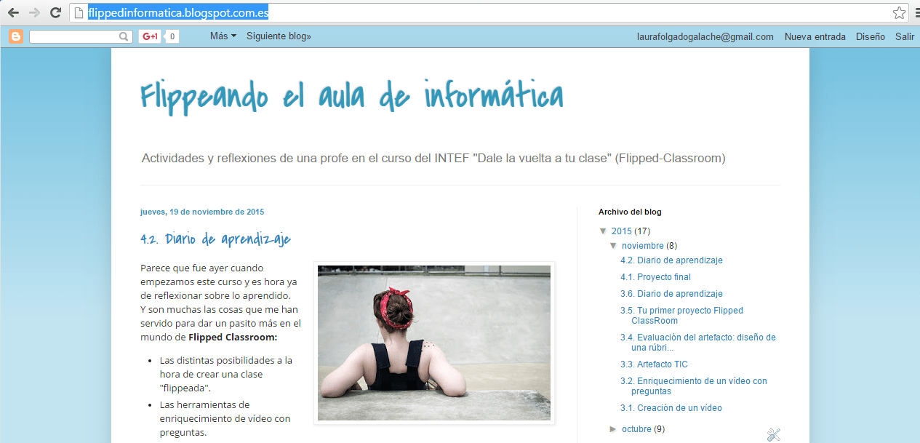The height and width of the screenshot is (443, 920).
Task: Open archive entry 3.6. Diario de aprendizaje
Action: (671, 294)
